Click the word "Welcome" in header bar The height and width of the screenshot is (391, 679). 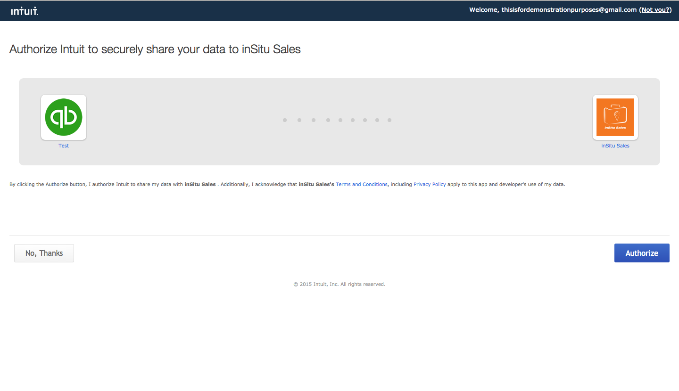(x=484, y=10)
